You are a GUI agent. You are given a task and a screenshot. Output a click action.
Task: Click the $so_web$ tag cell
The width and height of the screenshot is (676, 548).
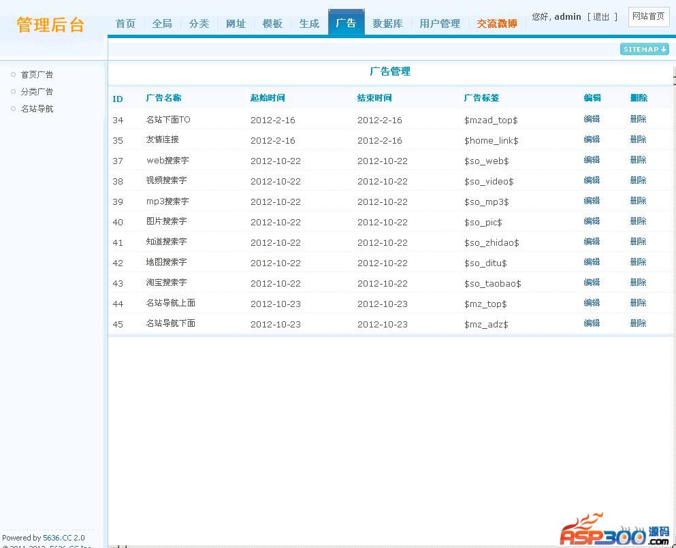[x=486, y=161]
